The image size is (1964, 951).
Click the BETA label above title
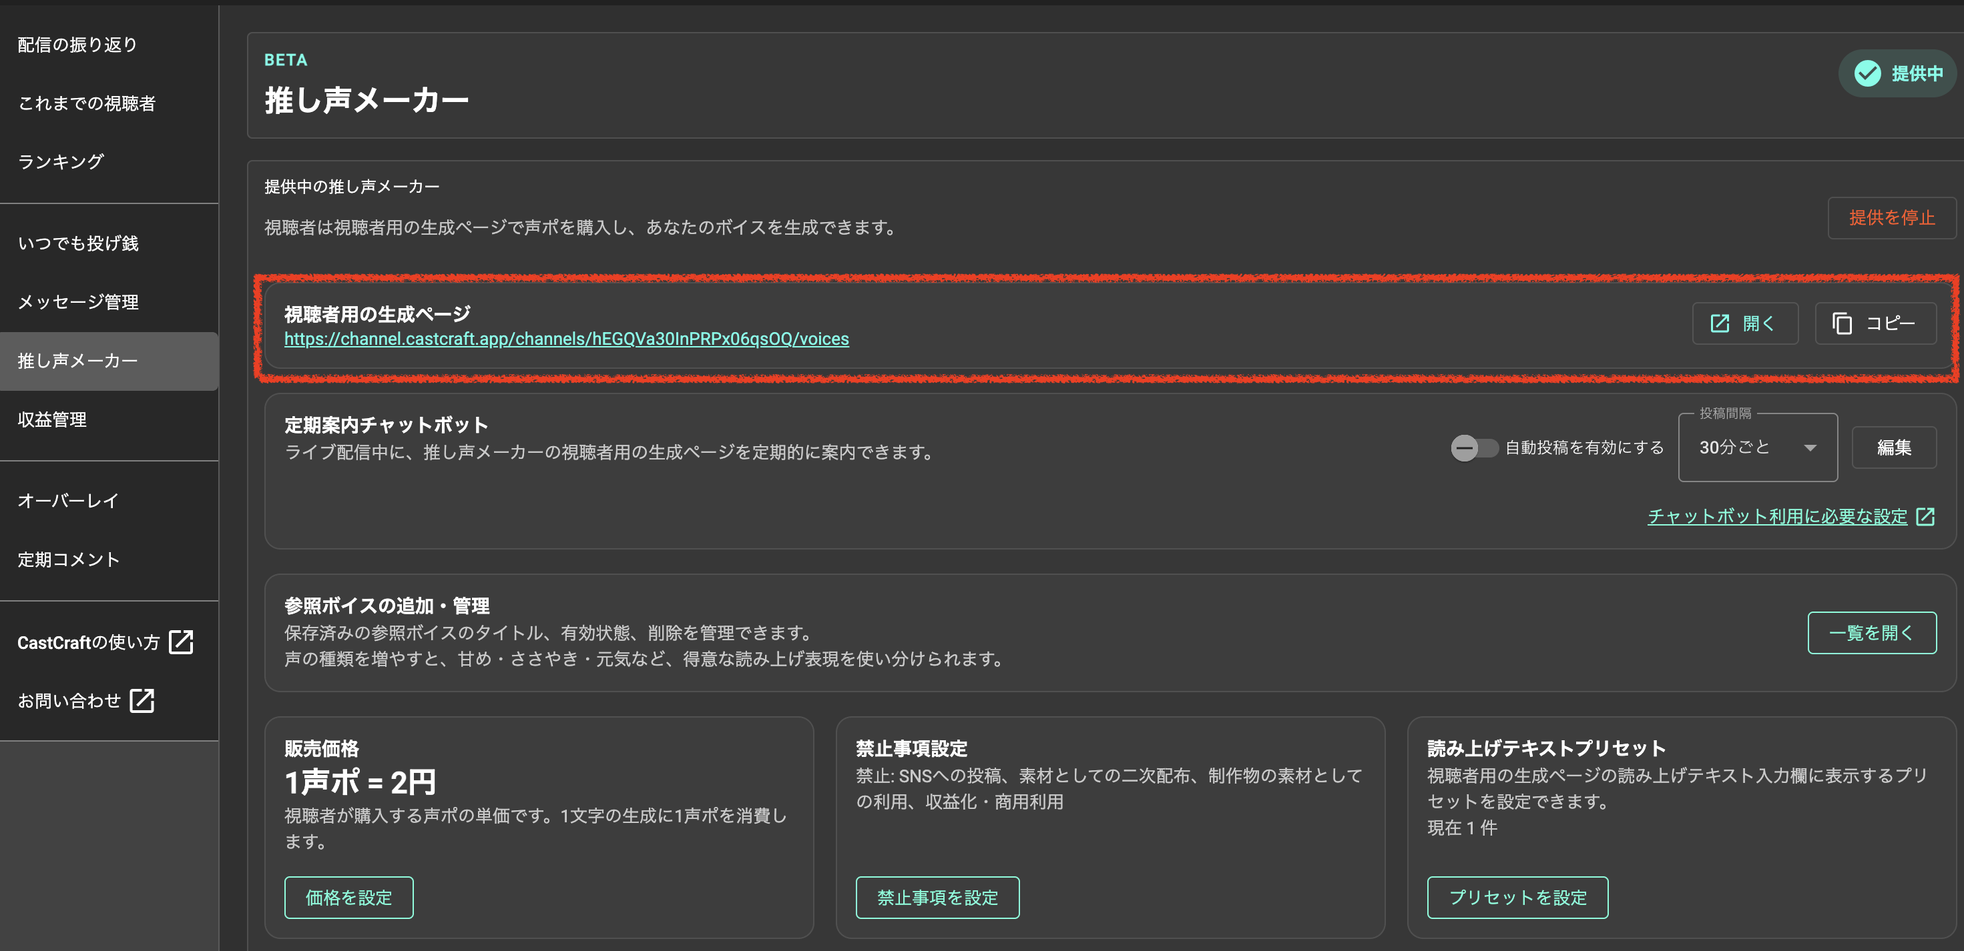286,60
